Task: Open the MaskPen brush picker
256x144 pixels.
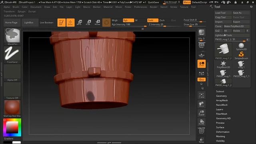Action: pyautogui.click(x=12, y=37)
